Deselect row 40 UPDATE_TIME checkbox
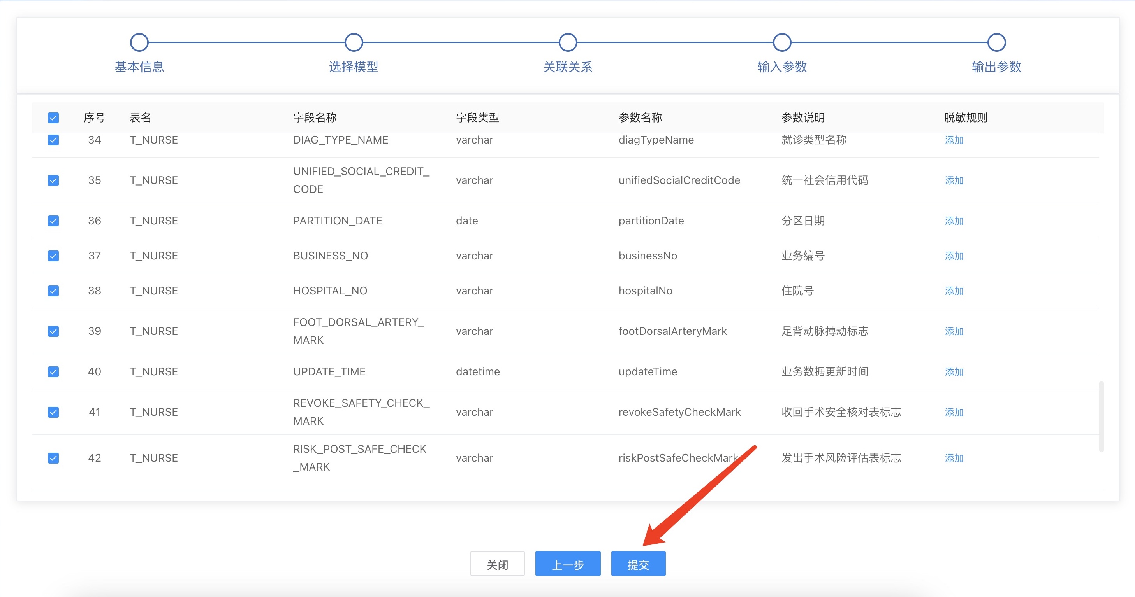Viewport: 1135px width, 597px height. [x=53, y=372]
